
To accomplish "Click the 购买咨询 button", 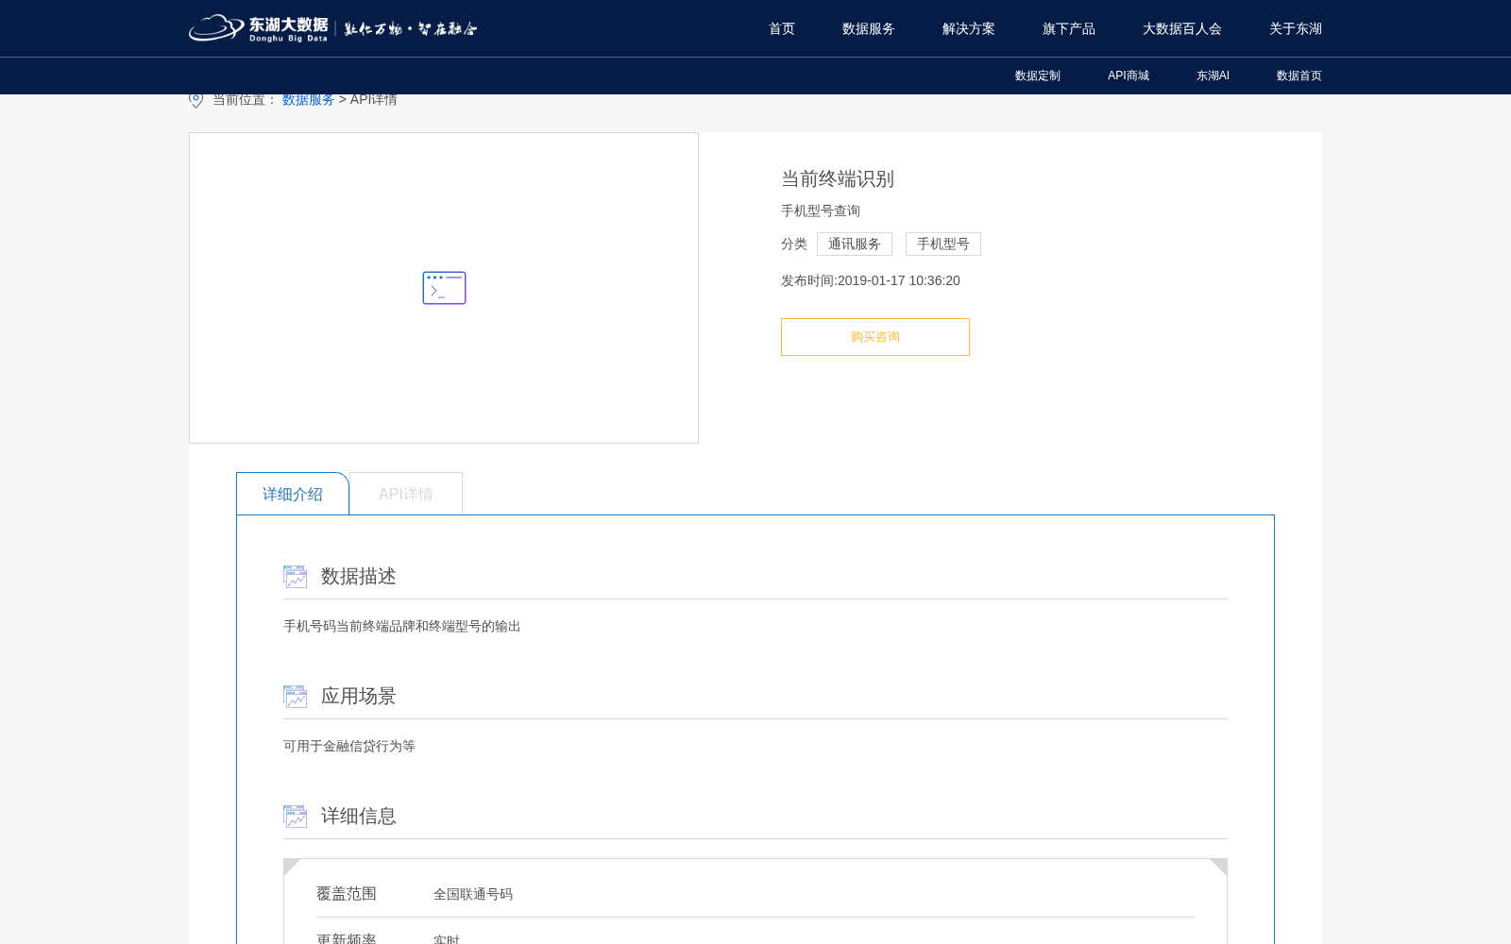I will tap(875, 337).
